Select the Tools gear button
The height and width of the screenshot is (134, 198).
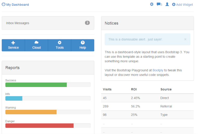point(60,45)
